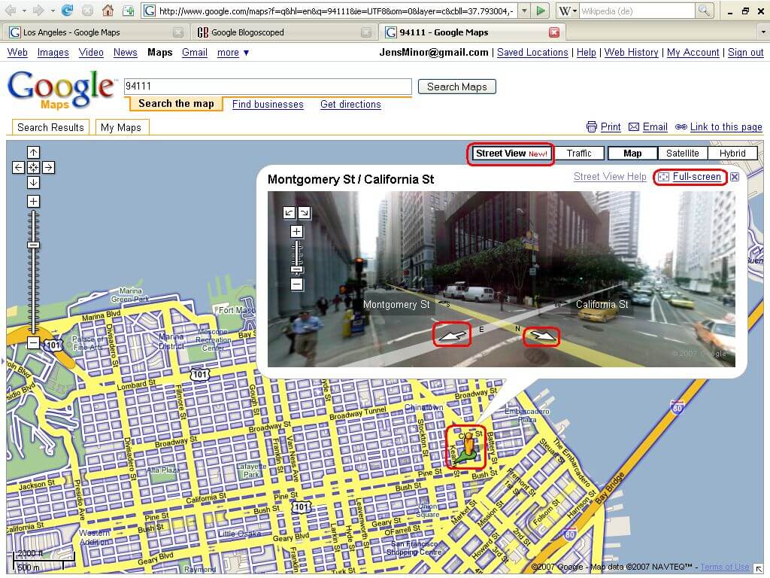Rotate Street View left with the rotate icon

pos(290,213)
